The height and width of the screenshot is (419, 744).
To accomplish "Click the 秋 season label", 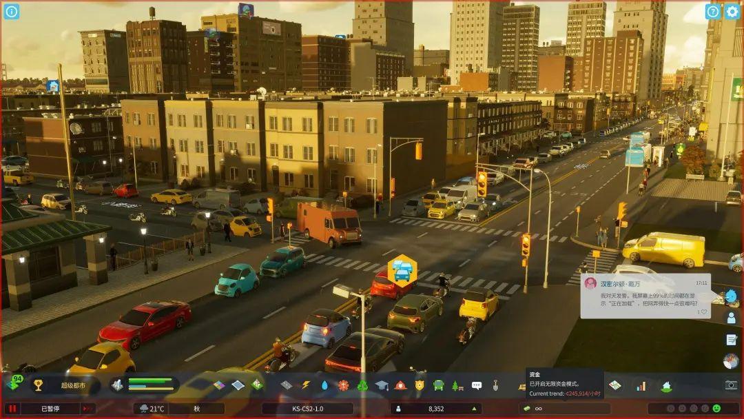I will 196,409.
